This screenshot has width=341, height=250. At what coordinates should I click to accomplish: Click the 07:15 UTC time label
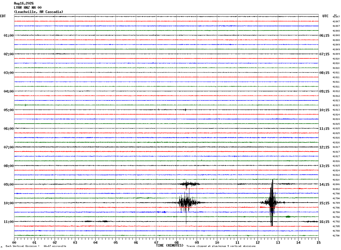[324, 54]
